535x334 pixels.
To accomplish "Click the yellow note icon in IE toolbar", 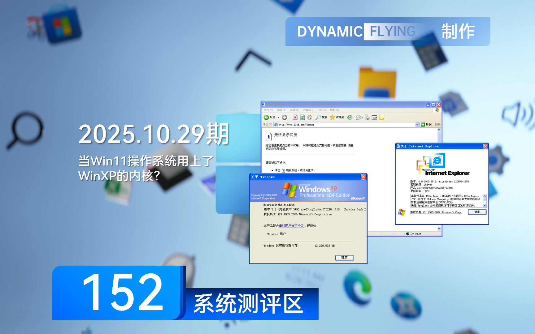I will 382,117.
